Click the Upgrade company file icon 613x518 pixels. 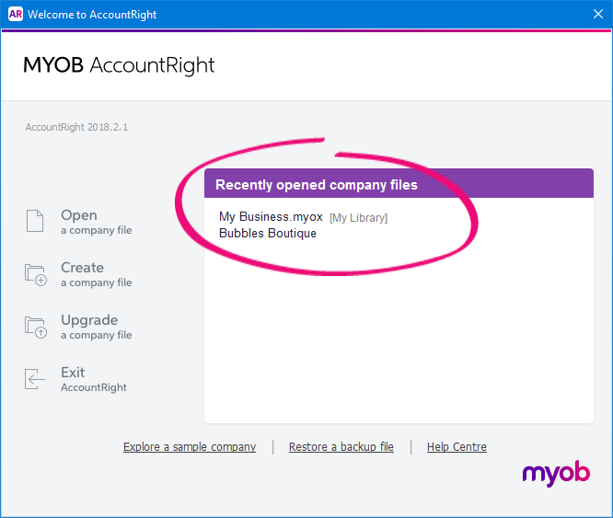click(36, 327)
